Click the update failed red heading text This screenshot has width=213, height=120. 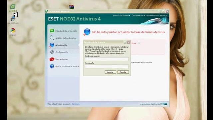(x=128, y=32)
